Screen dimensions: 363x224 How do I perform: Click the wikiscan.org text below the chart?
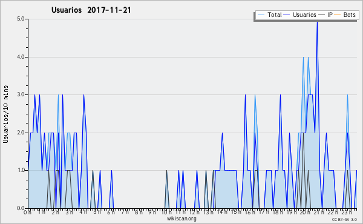click(x=181, y=219)
